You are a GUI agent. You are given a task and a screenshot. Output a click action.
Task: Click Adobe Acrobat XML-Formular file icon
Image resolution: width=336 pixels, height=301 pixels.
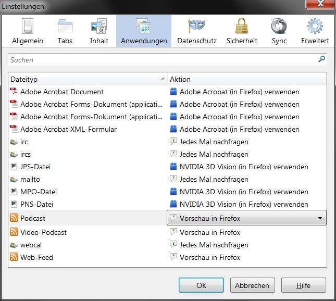click(14, 129)
